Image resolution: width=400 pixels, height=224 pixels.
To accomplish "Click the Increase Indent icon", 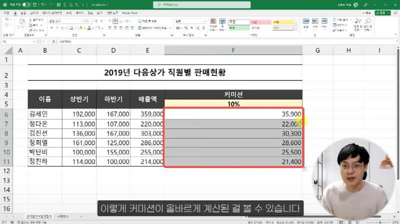I will point(132,28).
